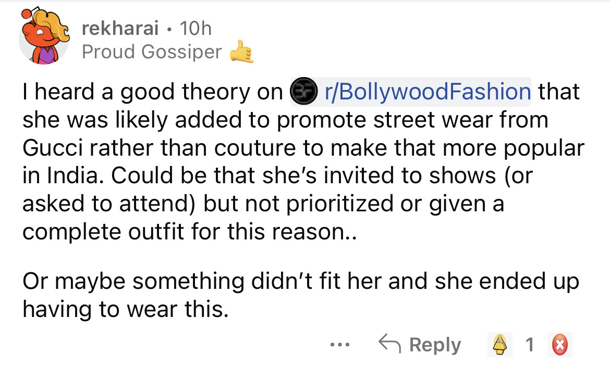Viewport: 610px width, 368px height.
Task: Click the Proud Gossiper flair text
Action: click(x=152, y=52)
